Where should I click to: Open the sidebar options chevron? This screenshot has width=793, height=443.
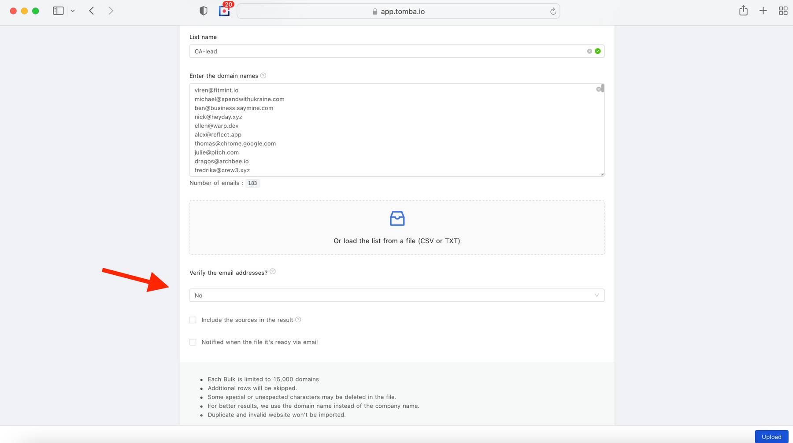pyautogui.click(x=73, y=11)
